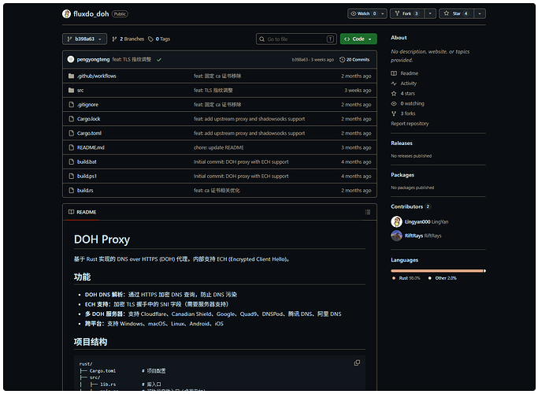Click the Lingyan000 contributor avatar
This screenshot has height=394, width=538.
pyautogui.click(x=396, y=221)
